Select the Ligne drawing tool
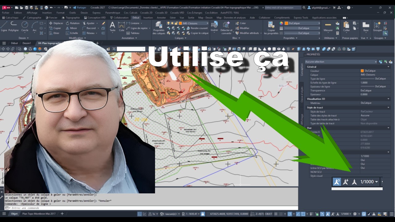 [x=4, y=27]
